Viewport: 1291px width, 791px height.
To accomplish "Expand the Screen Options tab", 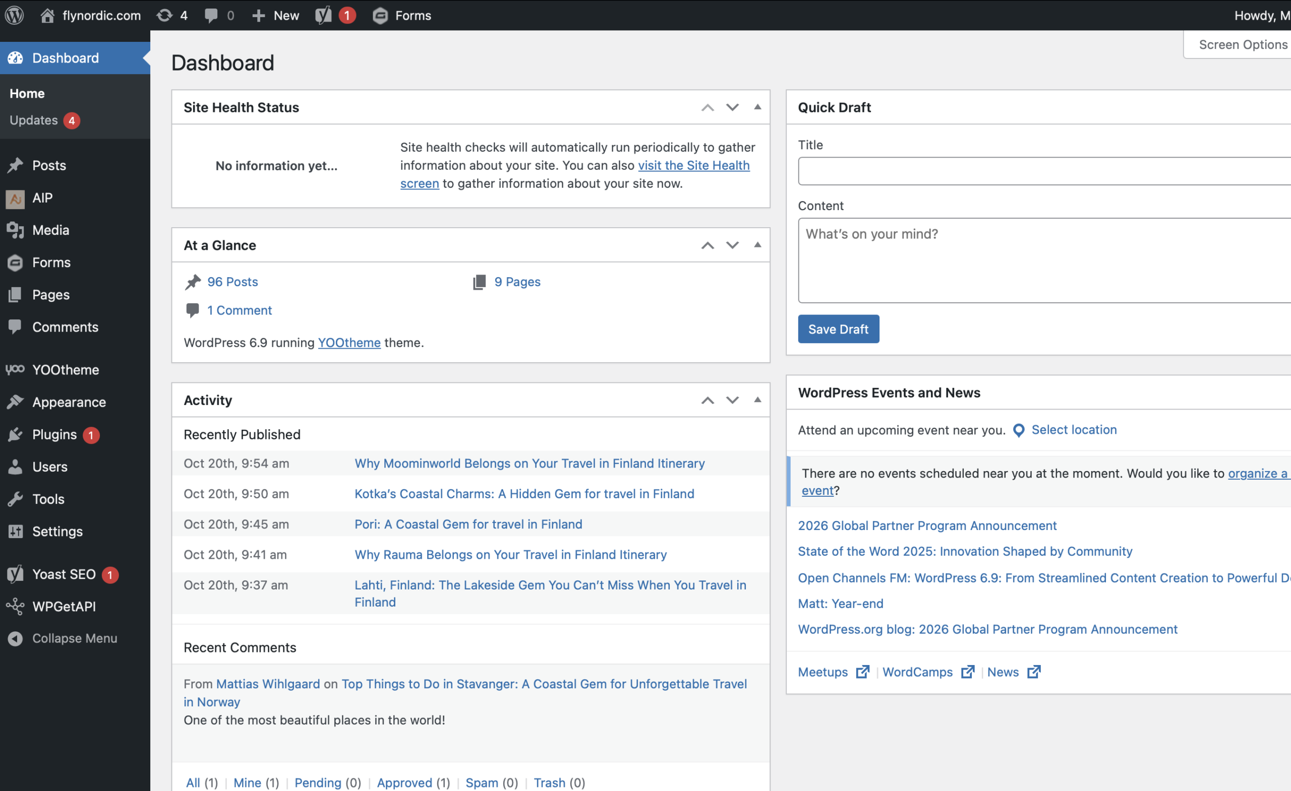I will coord(1242,44).
